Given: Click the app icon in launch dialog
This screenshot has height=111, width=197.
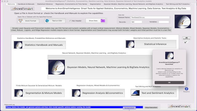Looking at the screenshot, I should click(x=169, y=55).
